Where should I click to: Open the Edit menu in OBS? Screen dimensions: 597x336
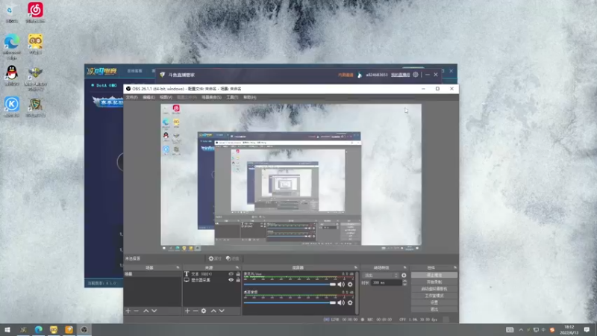(x=149, y=98)
